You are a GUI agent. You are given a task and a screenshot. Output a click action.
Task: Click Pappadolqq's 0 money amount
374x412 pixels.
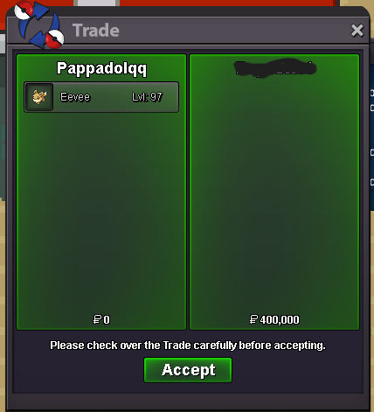pyautogui.click(x=107, y=320)
